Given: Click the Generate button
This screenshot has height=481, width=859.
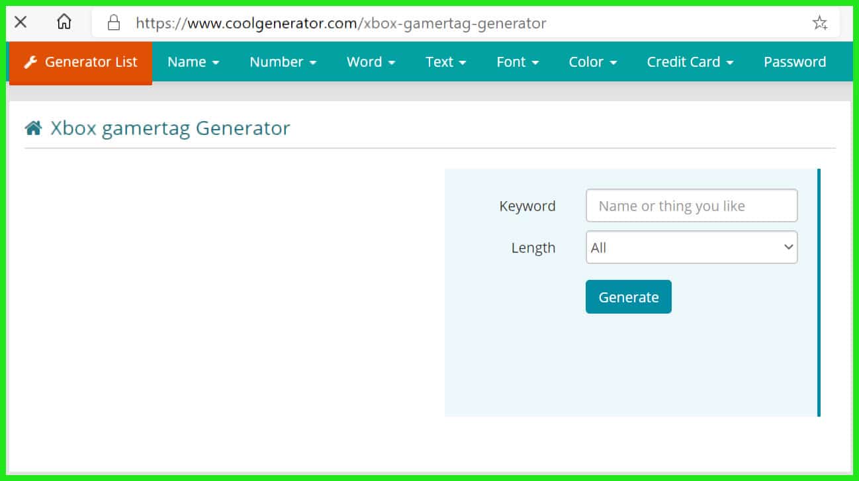Looking at the screenshot, I should (x=629, y=297).
